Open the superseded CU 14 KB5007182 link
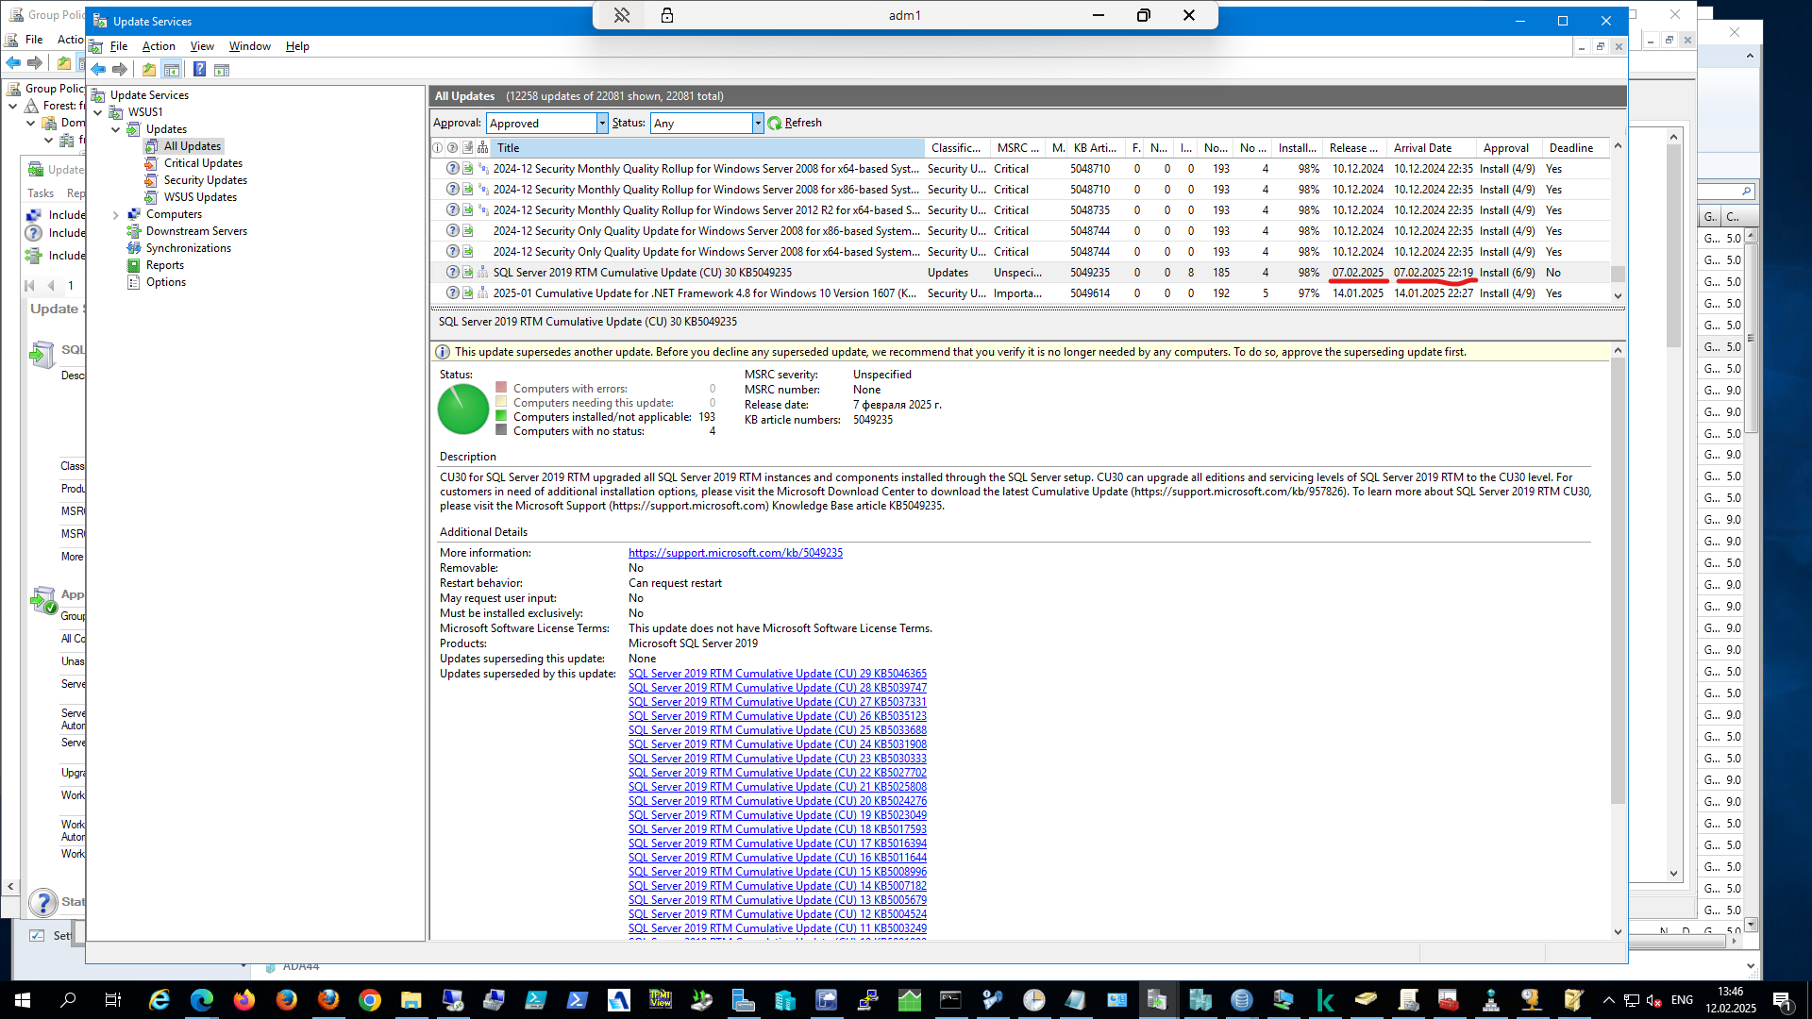The width and height of the screenshot is (1812, 1019). pyautogui.click(x=778, y=886)
